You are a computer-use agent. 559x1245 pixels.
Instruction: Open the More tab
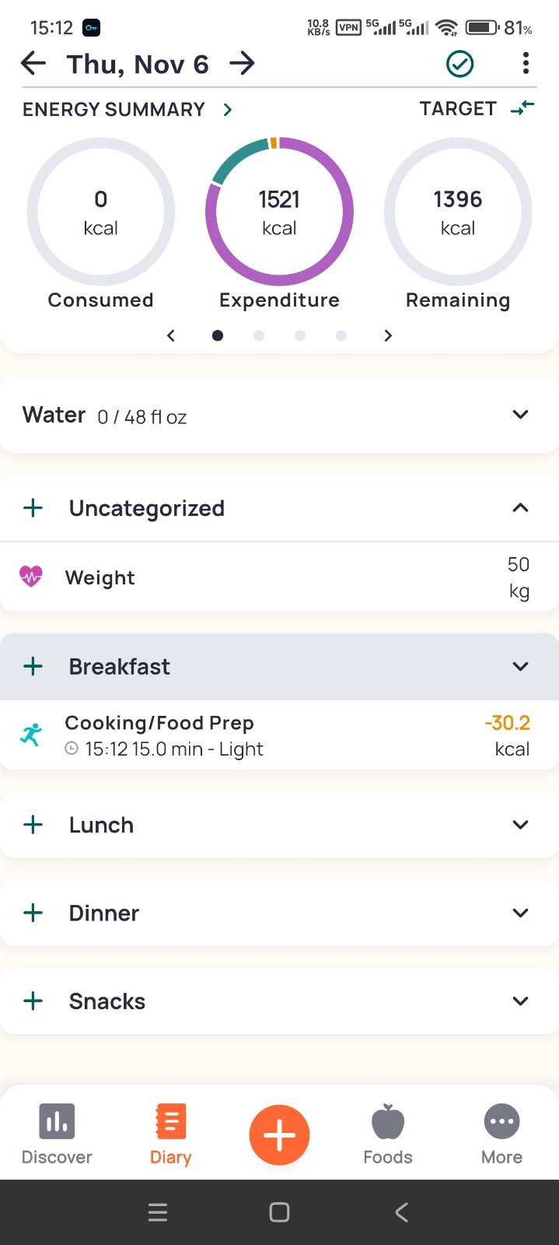pyautogui.click(x=502, y=1135)
